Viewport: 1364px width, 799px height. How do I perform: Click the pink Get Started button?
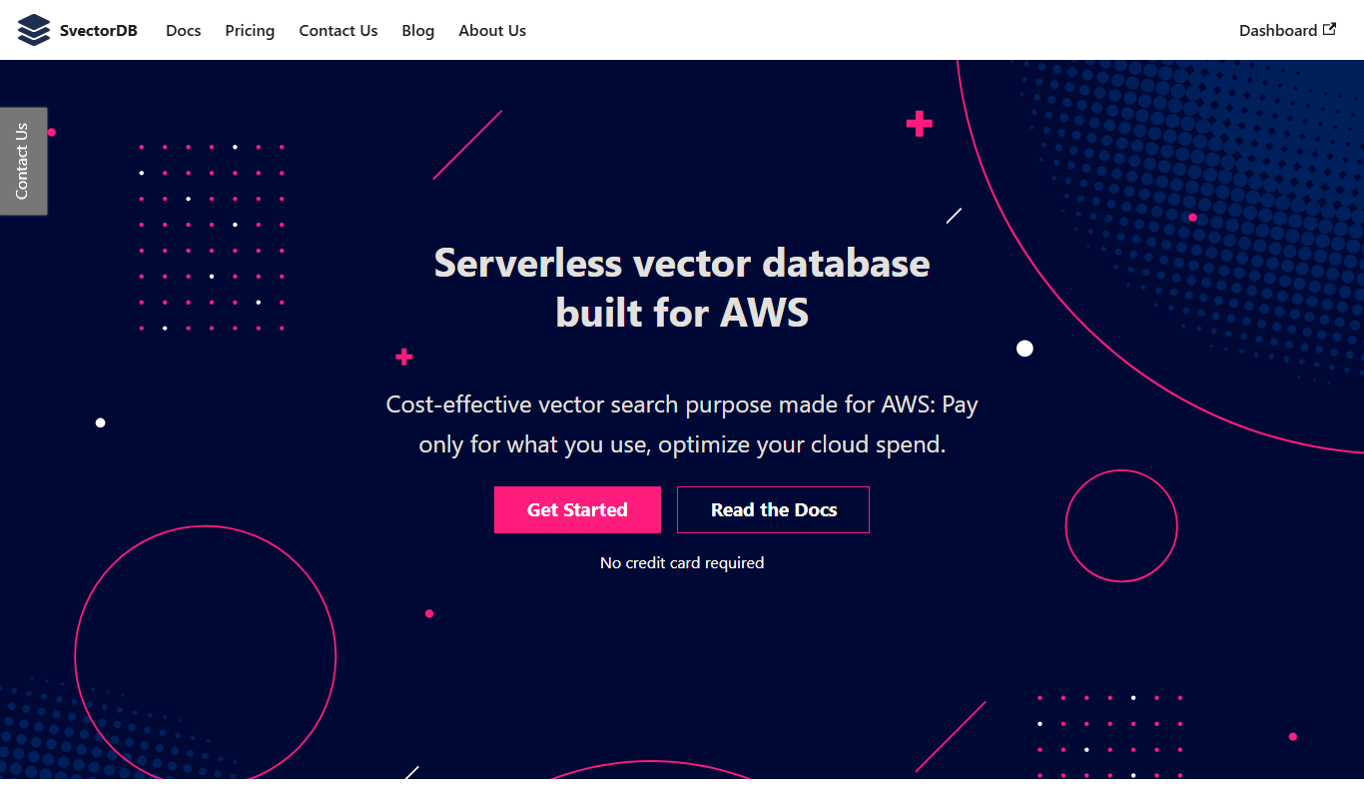pyautogui.click(x=577, y=509)
